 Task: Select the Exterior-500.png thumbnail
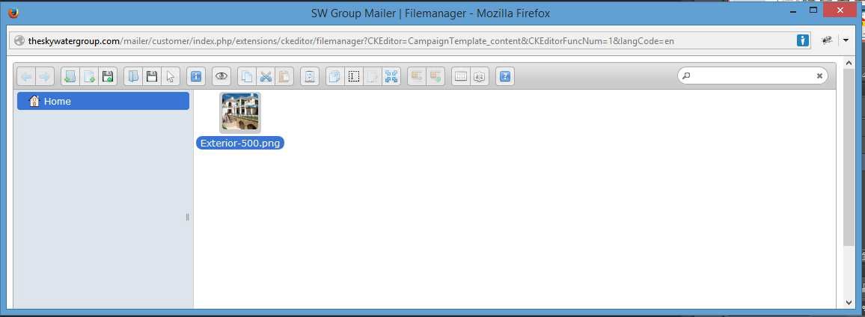tap(240, 112)
